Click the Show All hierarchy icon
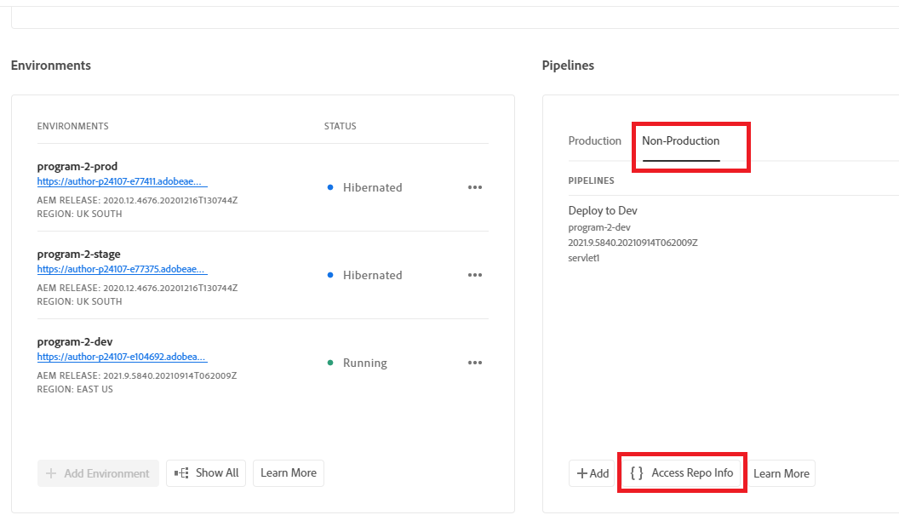 click(x=181, y=473)
